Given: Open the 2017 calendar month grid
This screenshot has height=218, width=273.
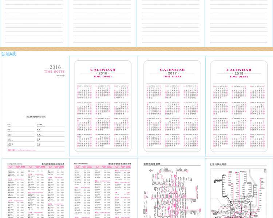Looking at the screenshot, I should tap(172, 117).
